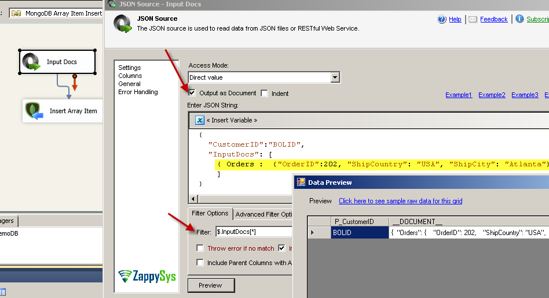Click the Data Preview window icon
The height and width of the screenshot is (298, 549).
301,182
